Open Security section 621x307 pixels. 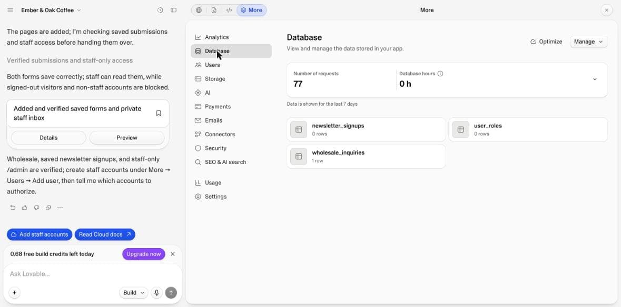point(231,148)
